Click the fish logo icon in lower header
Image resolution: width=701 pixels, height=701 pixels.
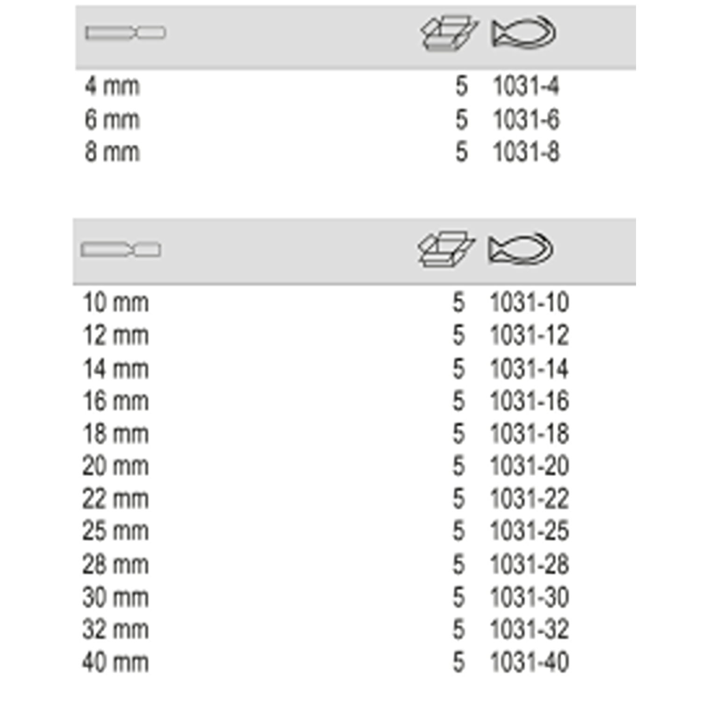click(521, 249)
